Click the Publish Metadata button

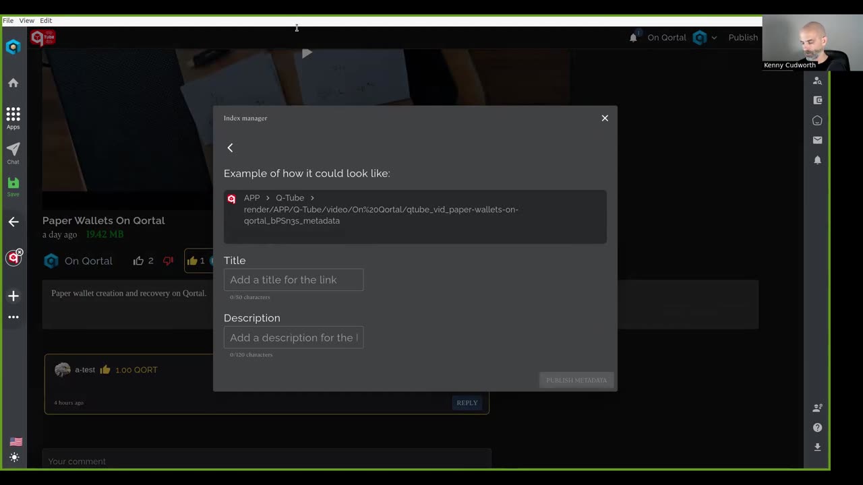[576, 380]
